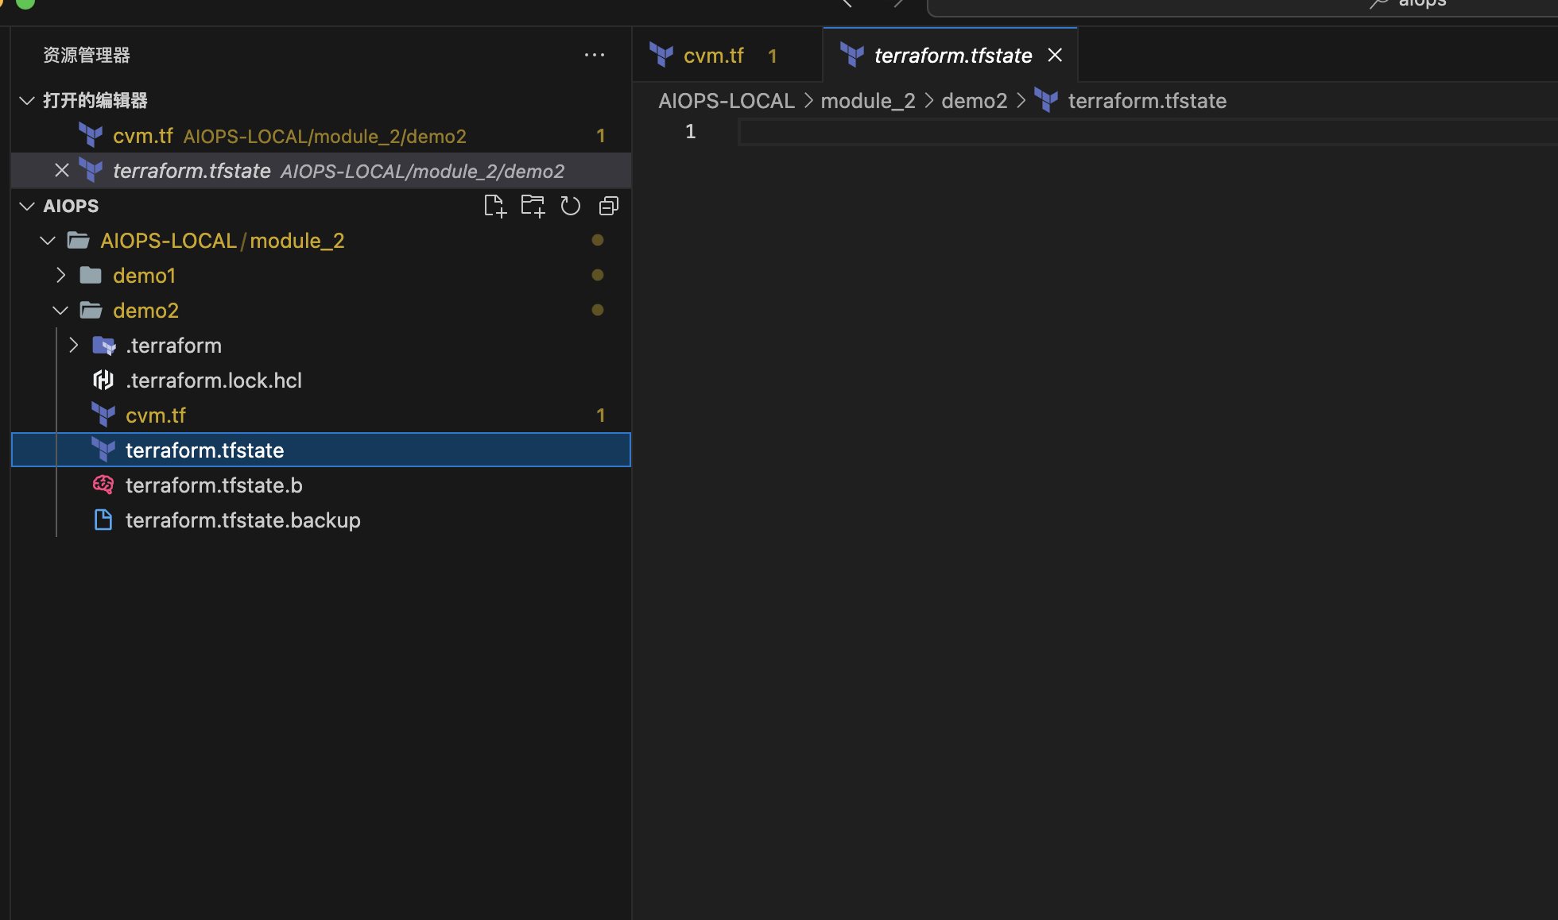Click the .terraform folder icon
Viewport: 1558px width, 920px height.
click(x=104, y=345)
